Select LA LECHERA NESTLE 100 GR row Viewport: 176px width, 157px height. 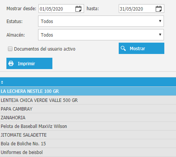point(88,91)
